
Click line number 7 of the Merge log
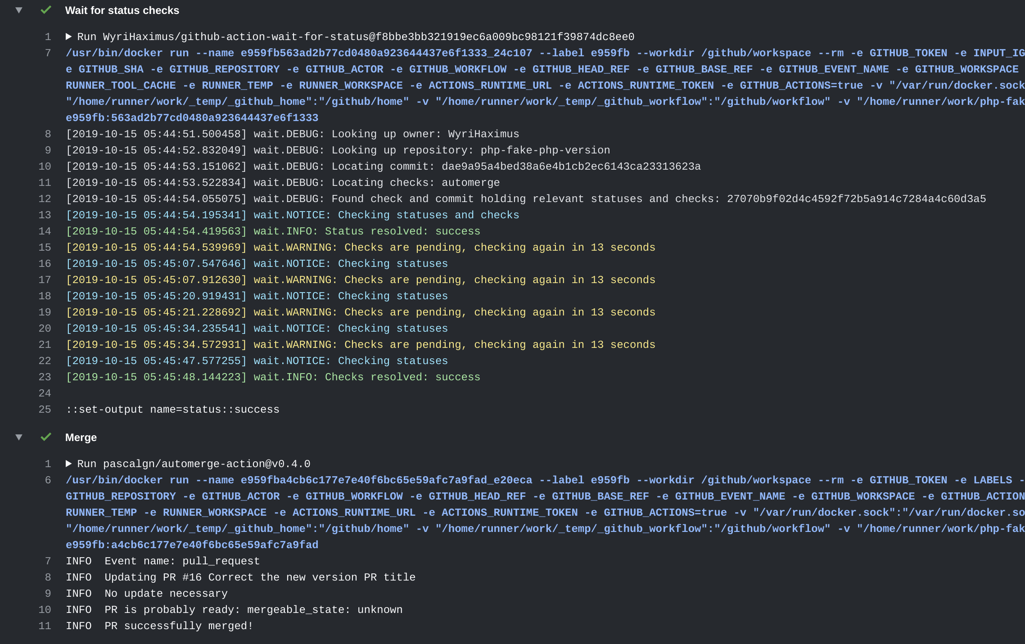tap(48, 561)
